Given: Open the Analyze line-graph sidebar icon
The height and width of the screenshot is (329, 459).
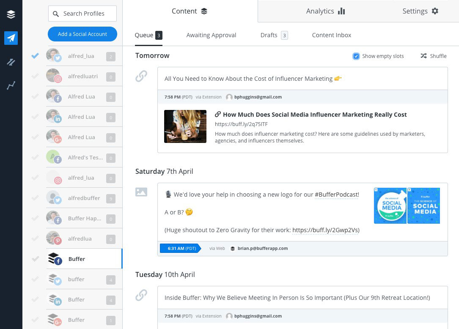Looking at the screenshot, I should point(11,86).
